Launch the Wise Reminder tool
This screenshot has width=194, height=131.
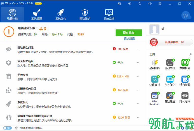[x=155, y=99]
